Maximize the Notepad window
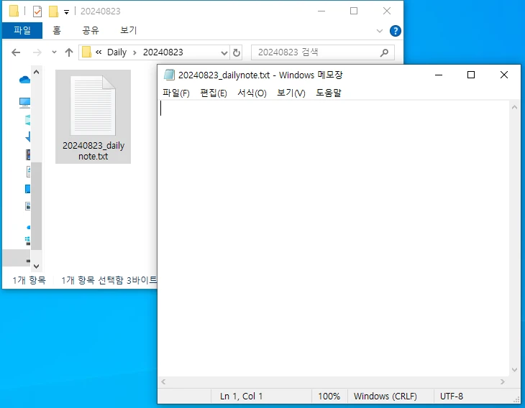The height and width of the screenshot is (408, 525). point(471,75)
